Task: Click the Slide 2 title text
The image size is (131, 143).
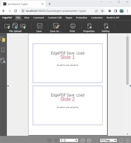Action: click(x=67, y=99)
